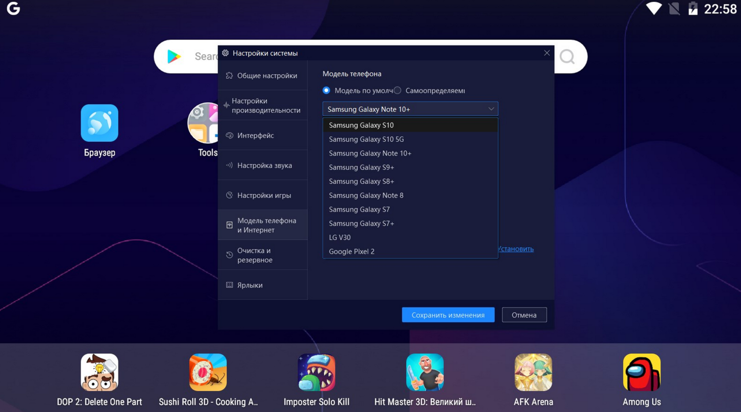Launch Sushi Roll 3D game
Image resolution: width=741 pixels, height=412 pixels.
click(208, 372)
